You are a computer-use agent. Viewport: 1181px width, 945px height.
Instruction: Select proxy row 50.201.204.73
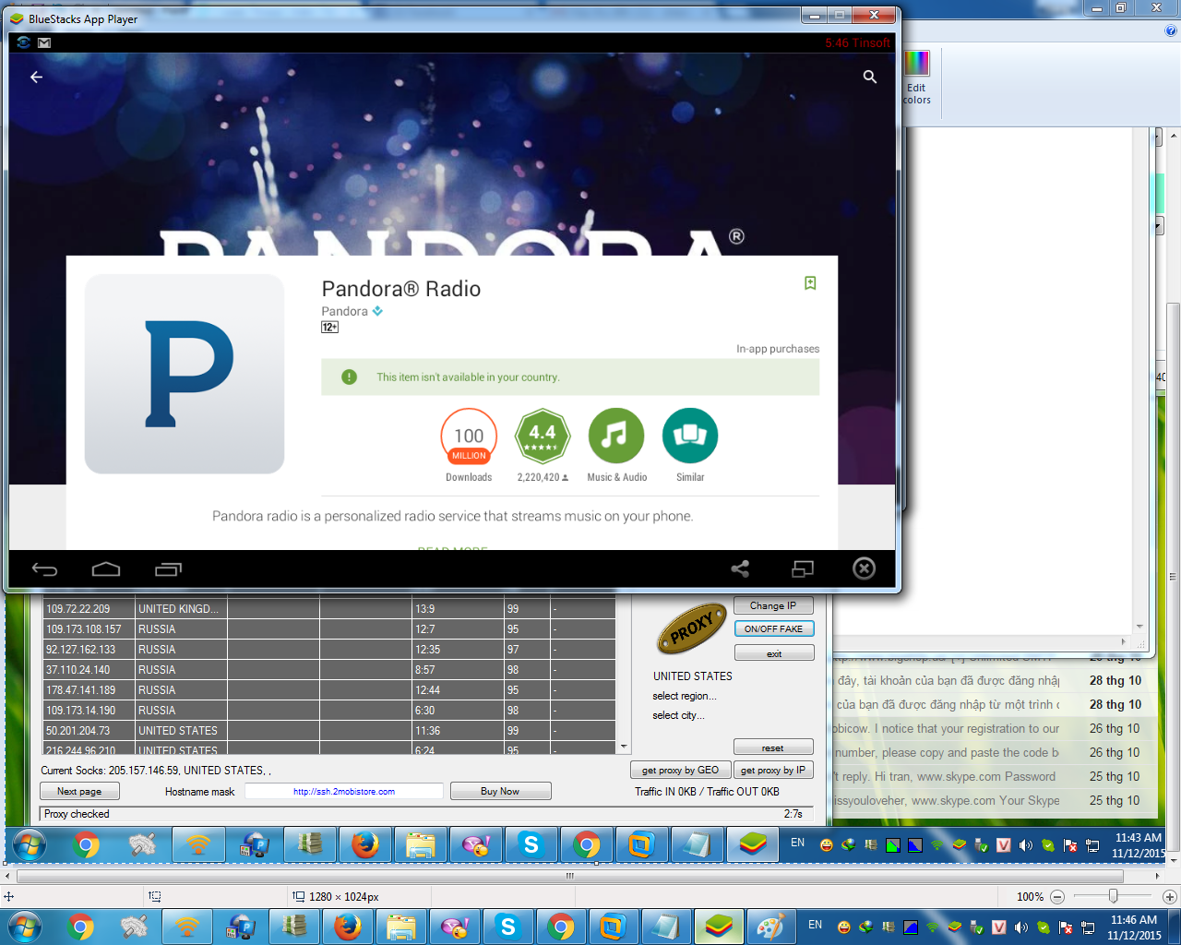point(329,731)
